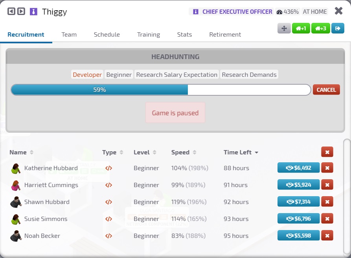Dismiss candidate Susie Simmons
This screenshot has height=258, width=351.
[327, 219]
